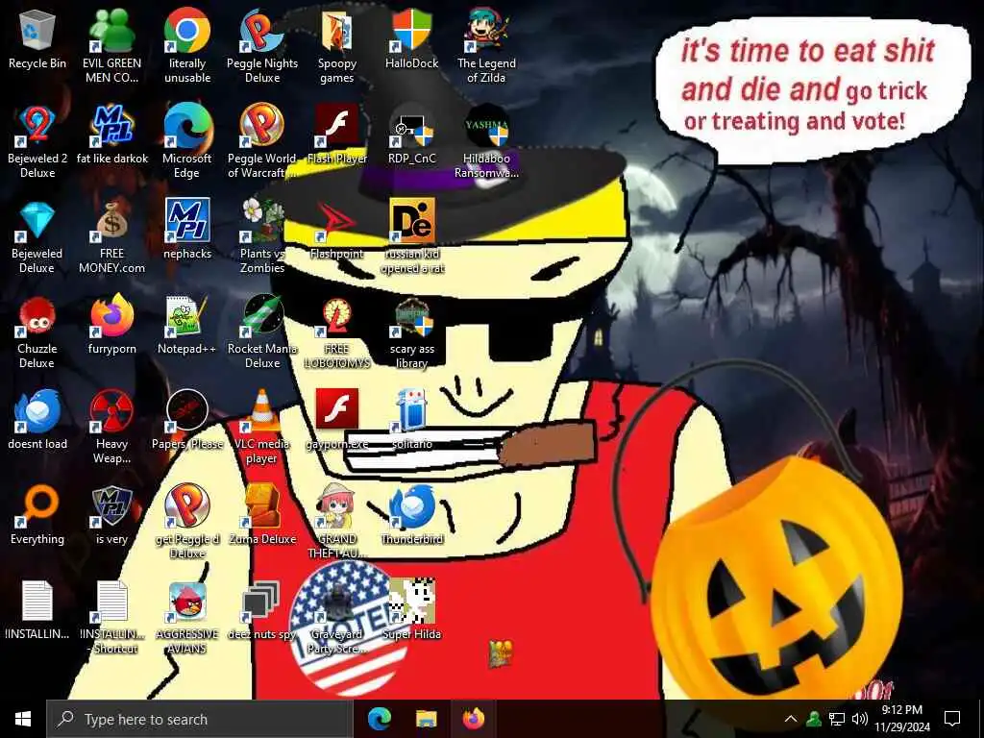The image size is (984, 738).
Task: Select the solitario icon
Action: 411,411
